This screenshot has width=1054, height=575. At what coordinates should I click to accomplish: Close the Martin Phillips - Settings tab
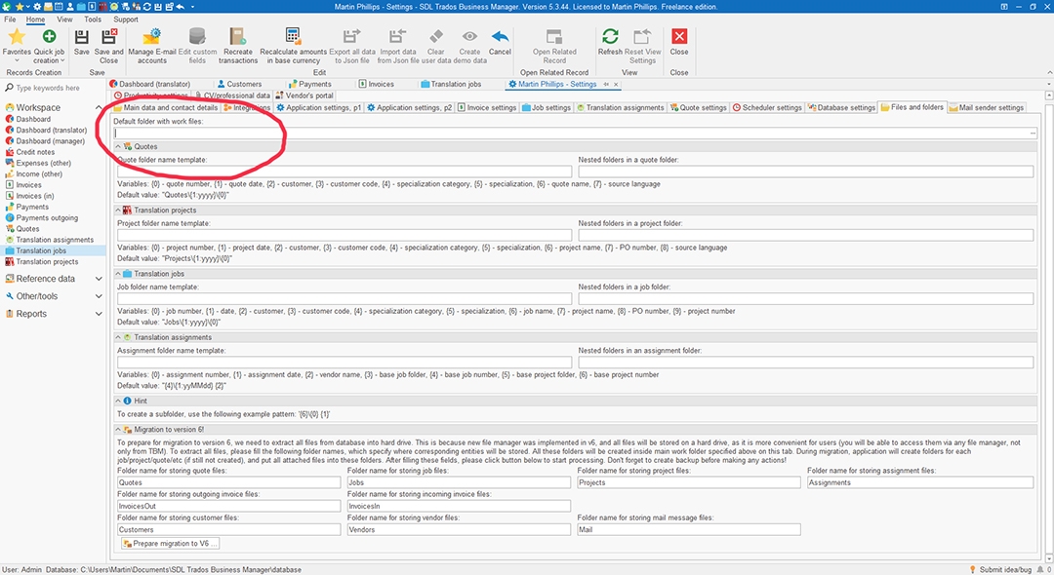615,85
